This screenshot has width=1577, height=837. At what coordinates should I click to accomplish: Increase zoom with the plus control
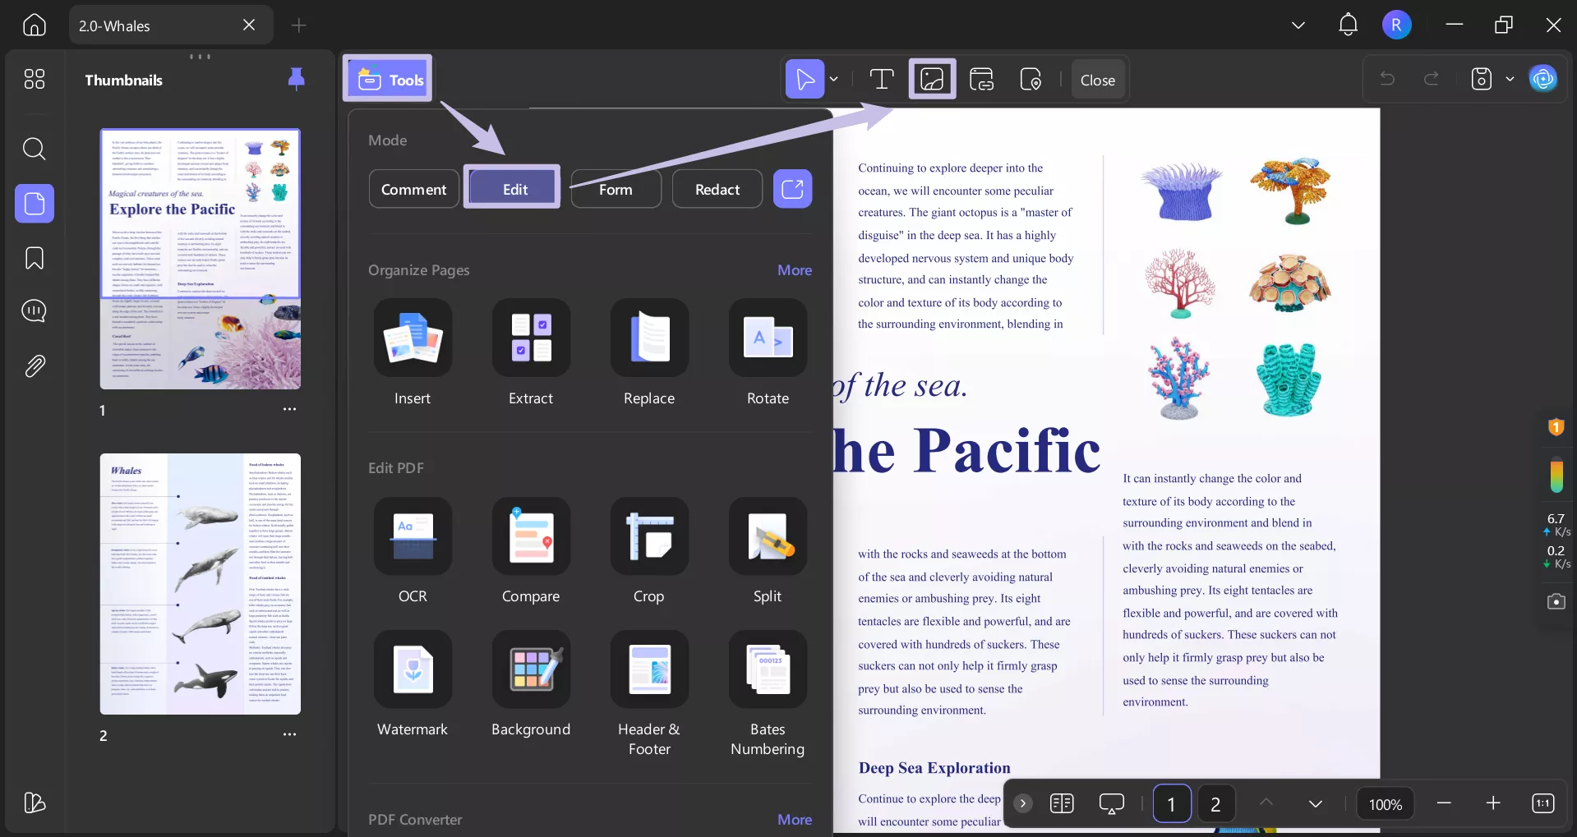(1492, 803)
